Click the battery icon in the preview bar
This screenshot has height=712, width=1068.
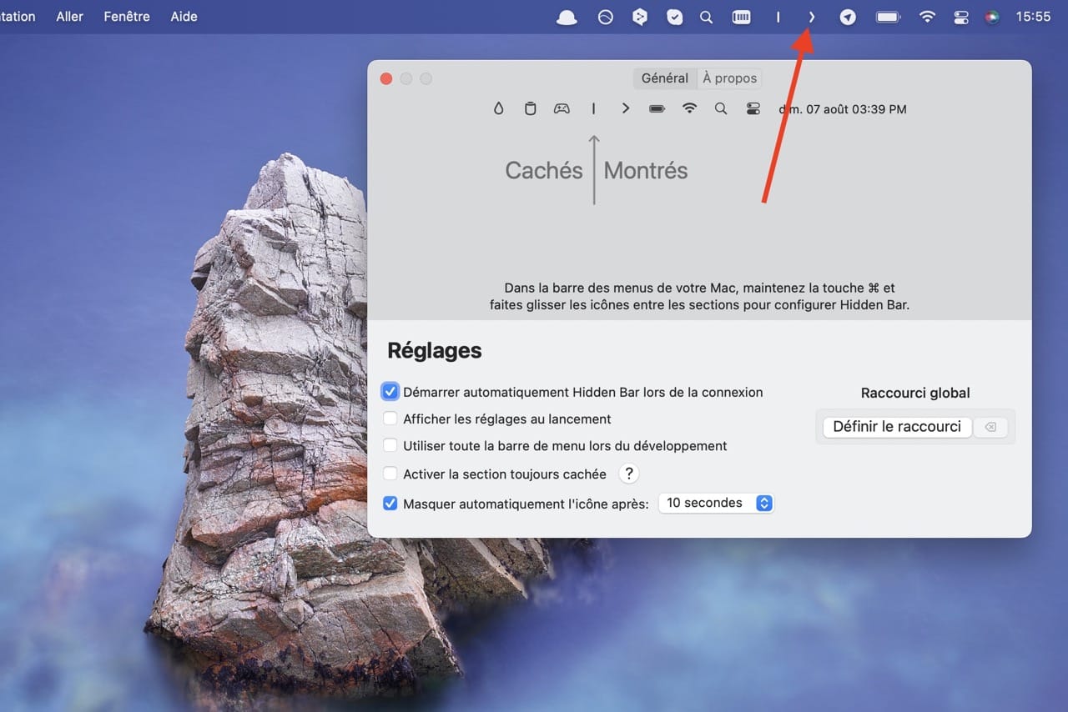point(657,108)
